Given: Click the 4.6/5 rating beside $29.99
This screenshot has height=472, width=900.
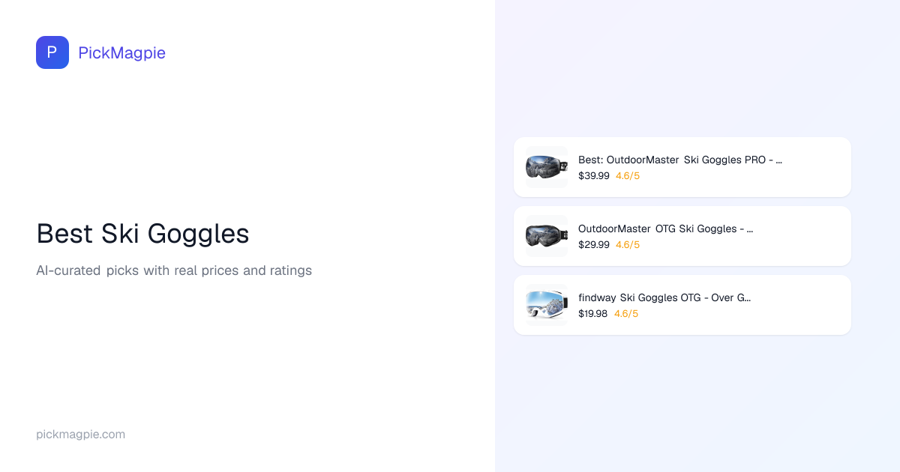Looking at the screenshot, I should [628, 245].
